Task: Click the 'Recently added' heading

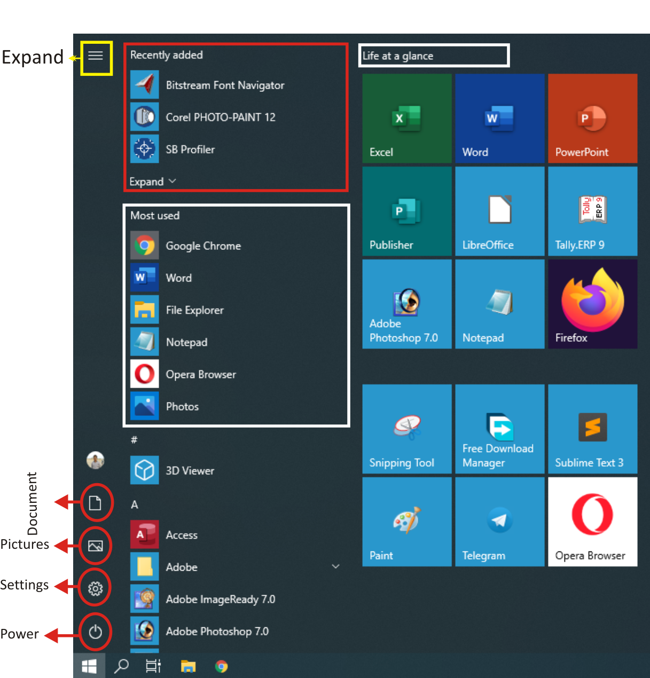Action: click(167, 55)
